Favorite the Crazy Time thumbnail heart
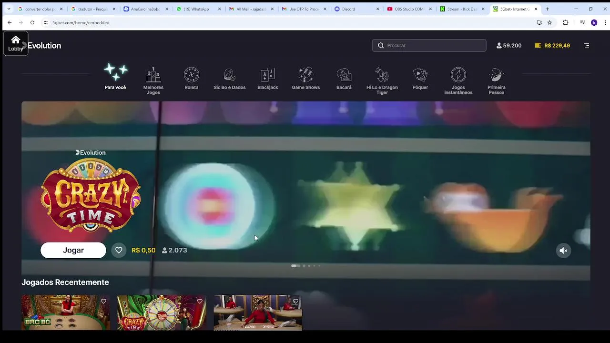The width and height of the screenshot is (610, 343). pos(200,301)
